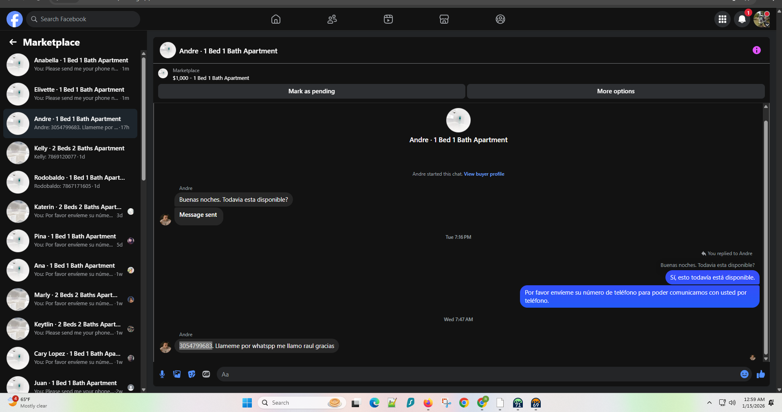The image size is (782, 412).
Task: Open conversation information panel icon
Action: click(x=757, y=50)
